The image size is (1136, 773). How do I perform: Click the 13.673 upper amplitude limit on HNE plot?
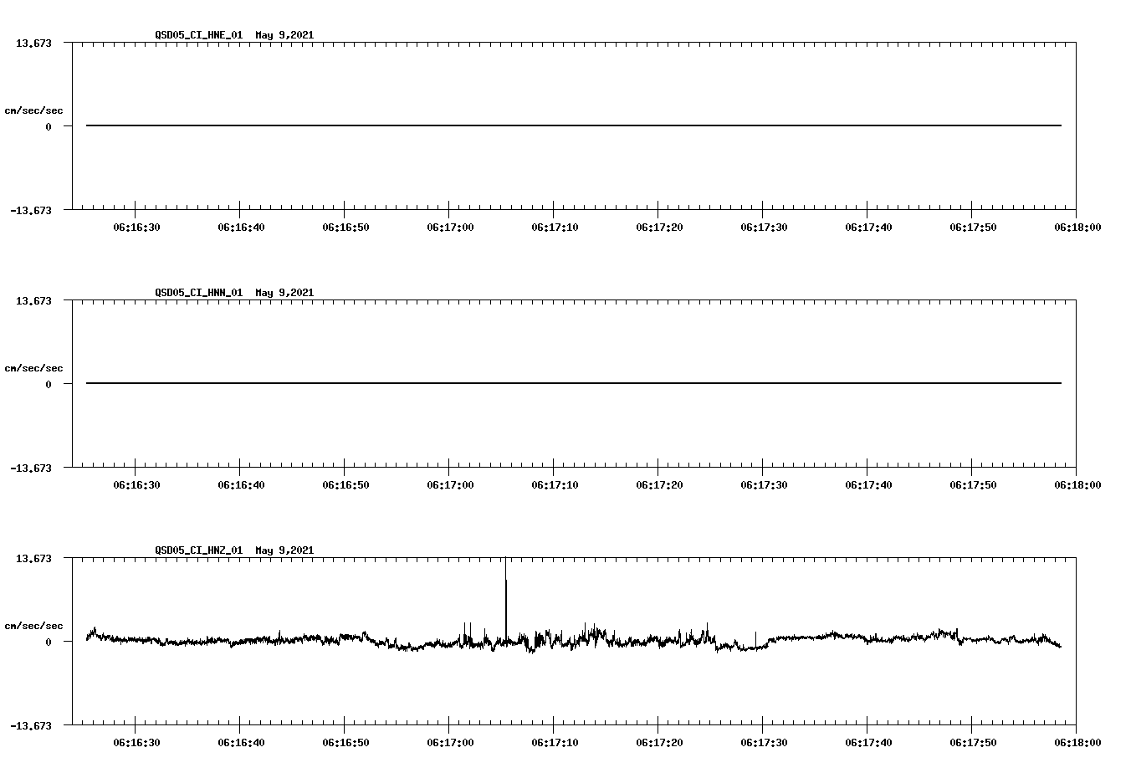click(x=33, y=41)
